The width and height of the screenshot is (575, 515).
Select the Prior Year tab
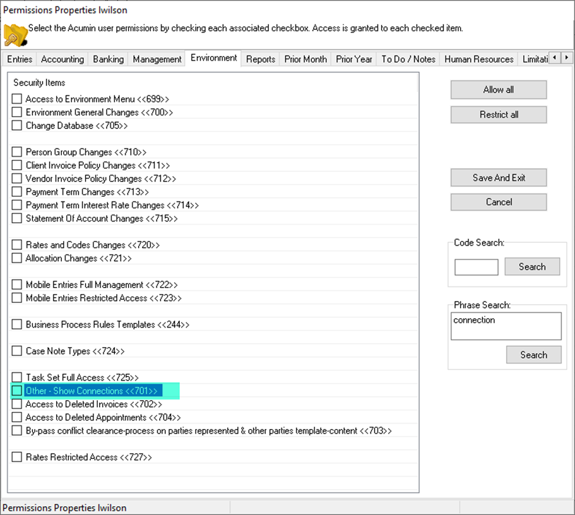click(354, 60)
